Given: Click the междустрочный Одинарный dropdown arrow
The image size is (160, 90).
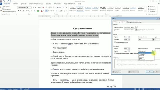Looking at the screenshot, I should coord(153,51).
